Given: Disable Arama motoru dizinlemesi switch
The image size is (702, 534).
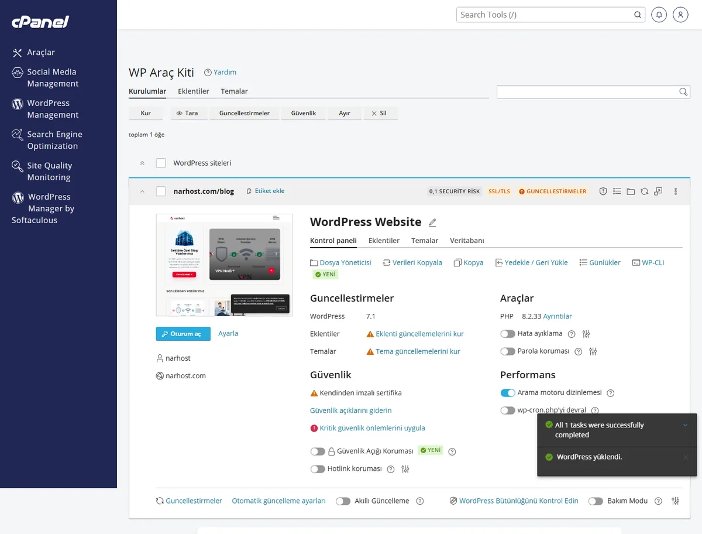Looking at the screenshot, I should point(507,393).
